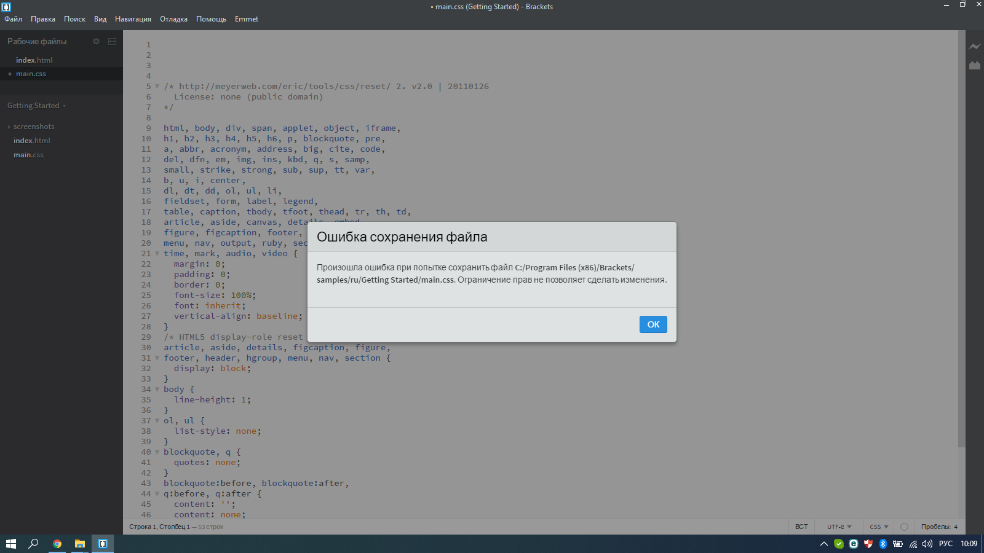Open the Windows Start menu
The image size is (984, 553).
tap(10, 544)
